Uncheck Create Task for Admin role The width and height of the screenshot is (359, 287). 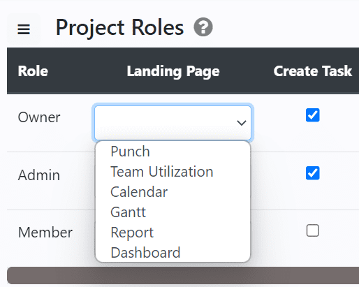click(312, 173)
